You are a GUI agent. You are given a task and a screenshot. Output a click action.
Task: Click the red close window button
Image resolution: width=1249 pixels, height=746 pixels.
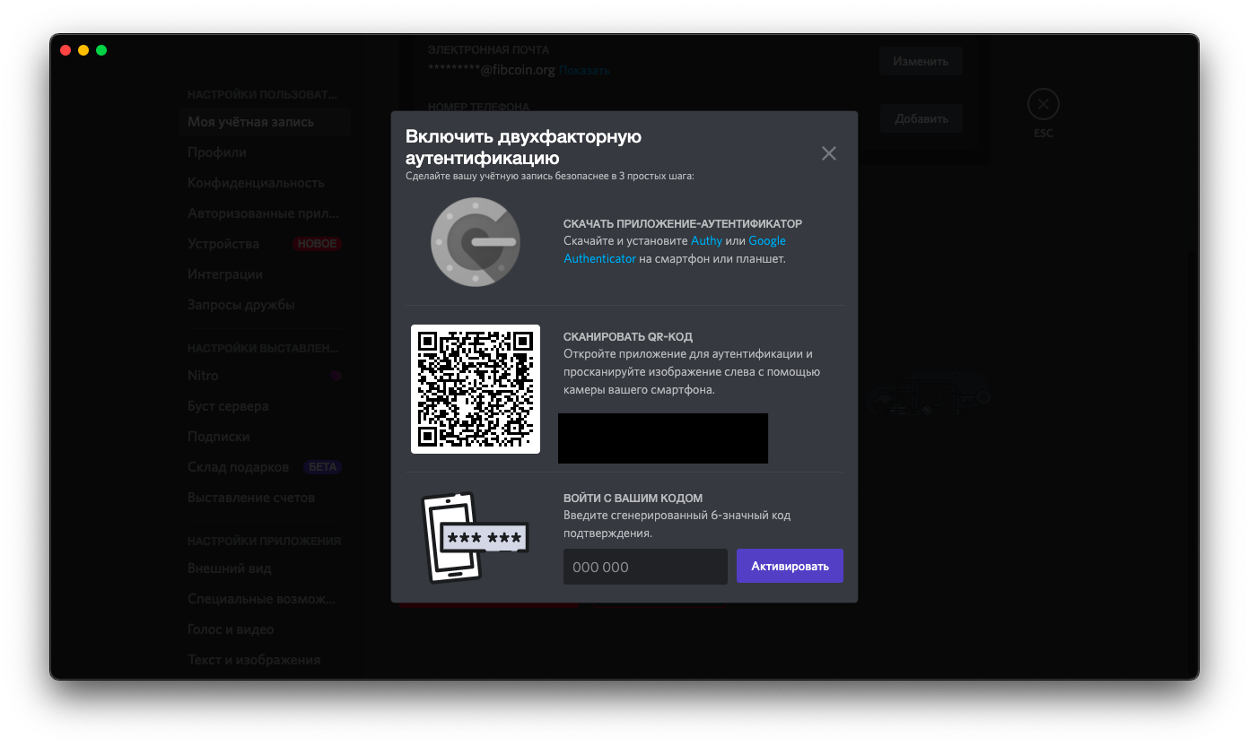coord(66,50)
